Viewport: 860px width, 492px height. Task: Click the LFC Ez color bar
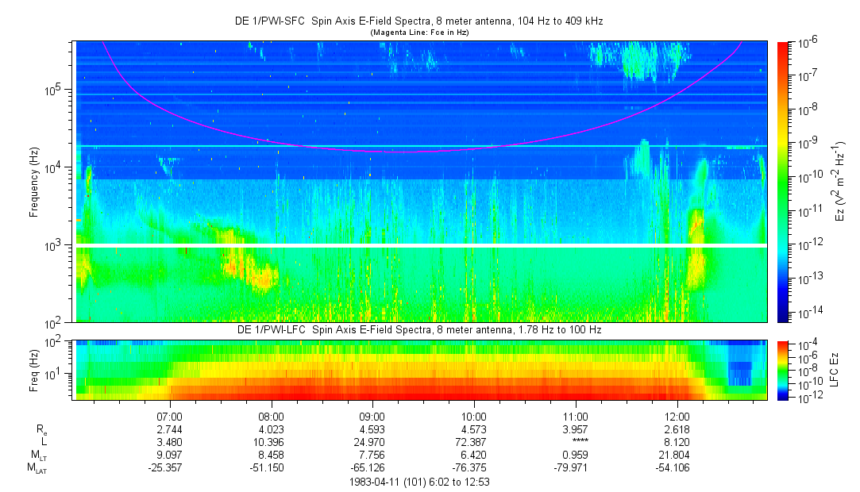(x=783, y=371)
